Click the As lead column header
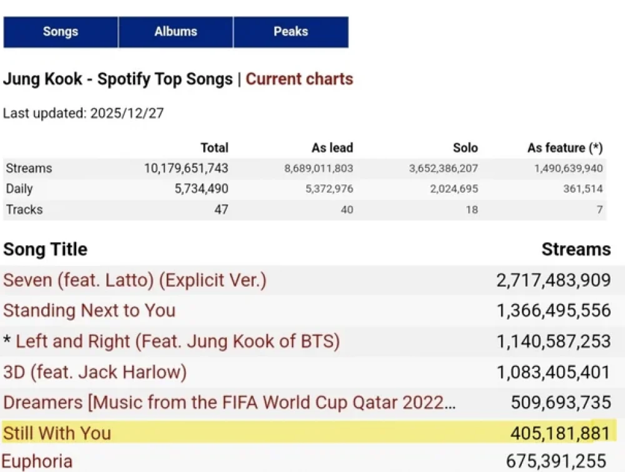This screenshot has height=472, width=625. click(x=332, y=148)
